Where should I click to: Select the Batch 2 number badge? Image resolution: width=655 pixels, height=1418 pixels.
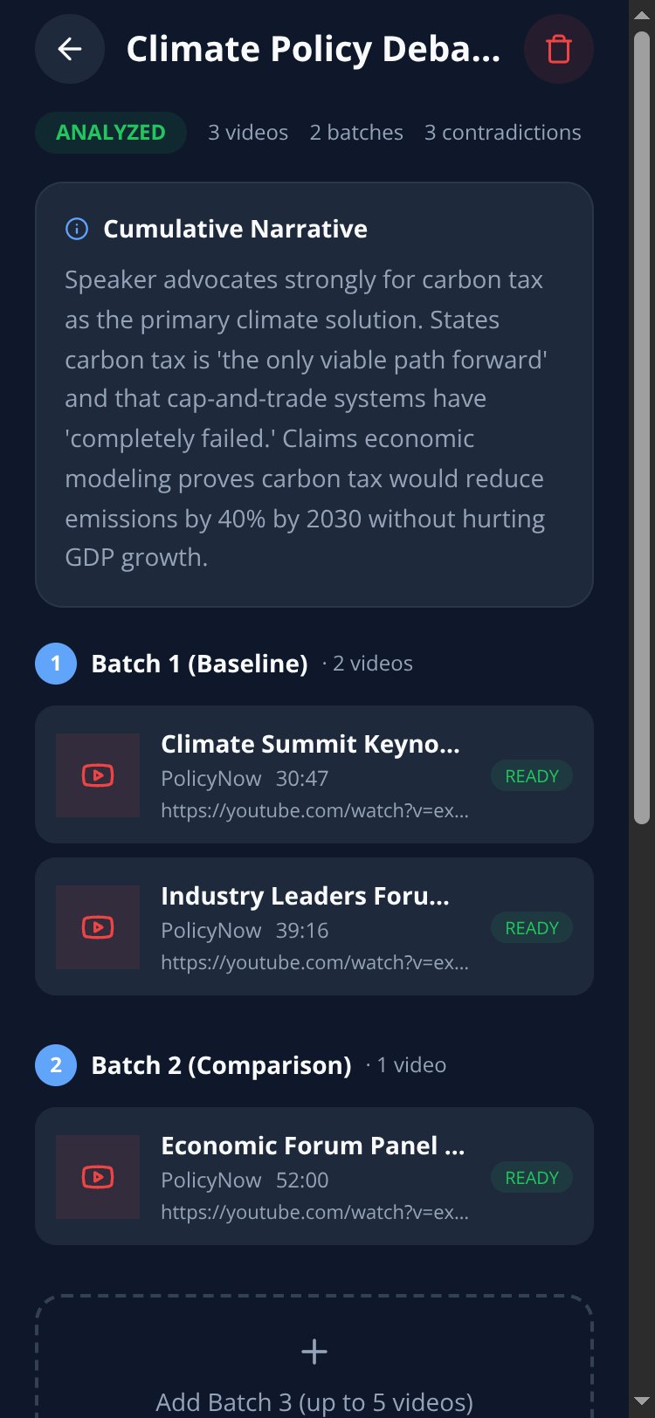[56, 1065]
